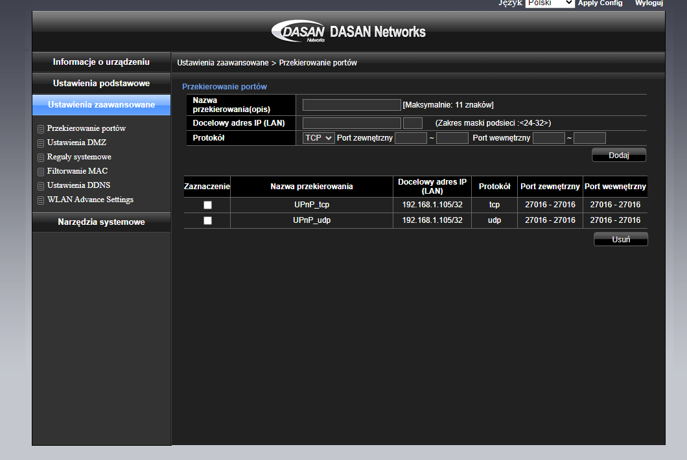Click the Dodaj button

(x=619, y=155)
